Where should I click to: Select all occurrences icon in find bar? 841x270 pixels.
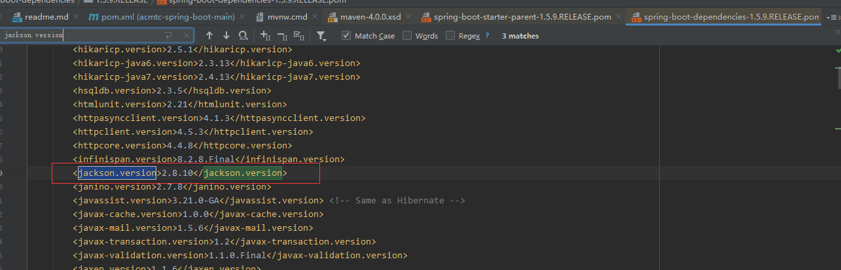point(300,35)
